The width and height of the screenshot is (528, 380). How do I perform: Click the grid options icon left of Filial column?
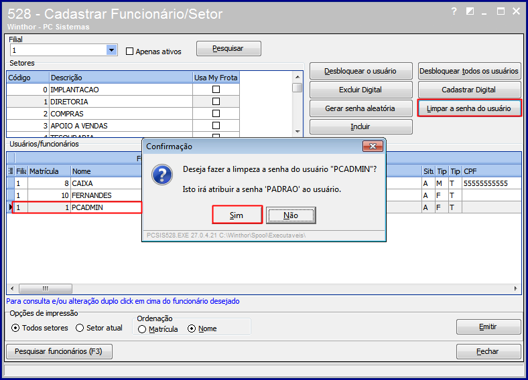[x=11, y=171]
